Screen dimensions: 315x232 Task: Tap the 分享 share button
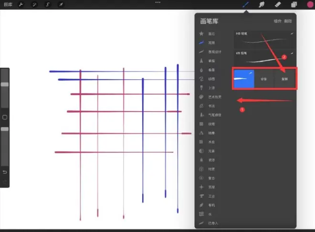click(264, 79)
